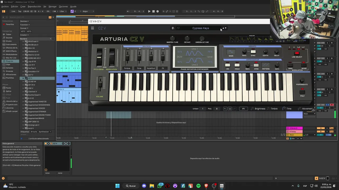Toggle the arpeggiator HOLD button
Screen dimensions: 339x190
237,65
